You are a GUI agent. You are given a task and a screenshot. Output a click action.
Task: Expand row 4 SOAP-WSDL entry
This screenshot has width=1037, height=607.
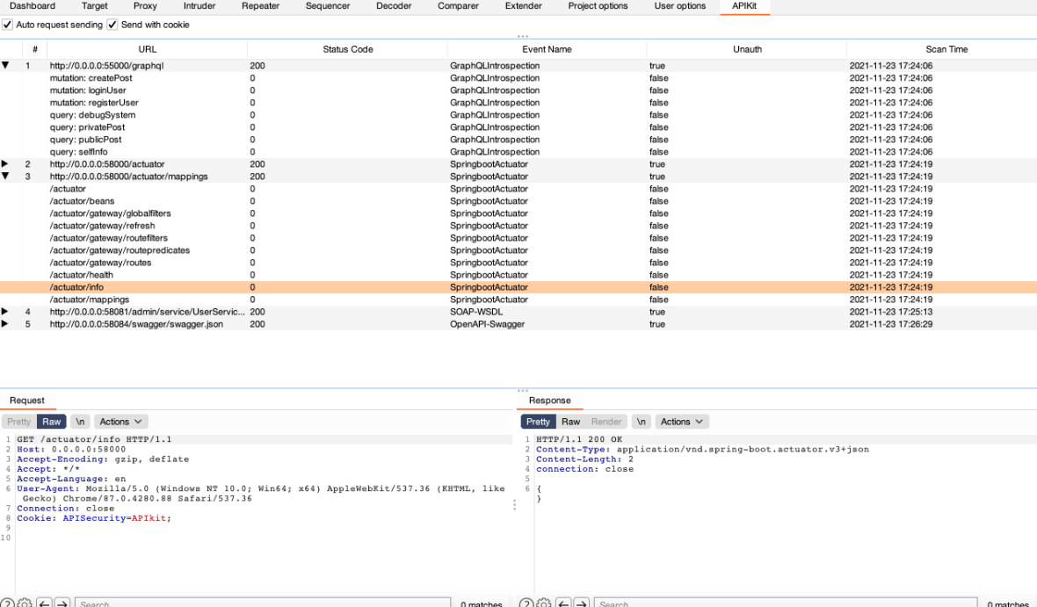click(x=5, y=312)
